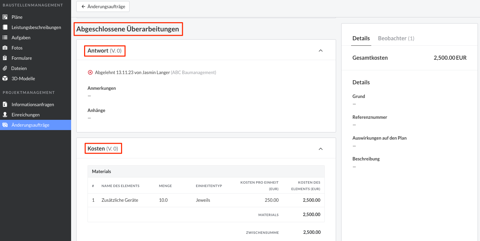
Task: Click the 3D-Modelle cube icon
Action: [5, 79]
